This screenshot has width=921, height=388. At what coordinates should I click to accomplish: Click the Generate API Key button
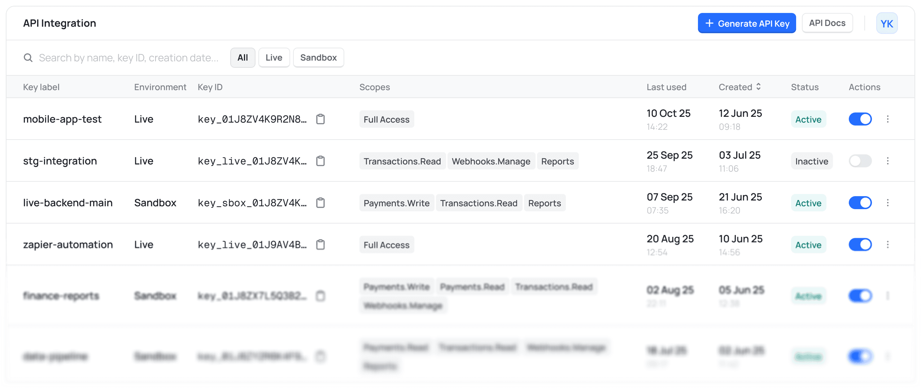[747, 23]
